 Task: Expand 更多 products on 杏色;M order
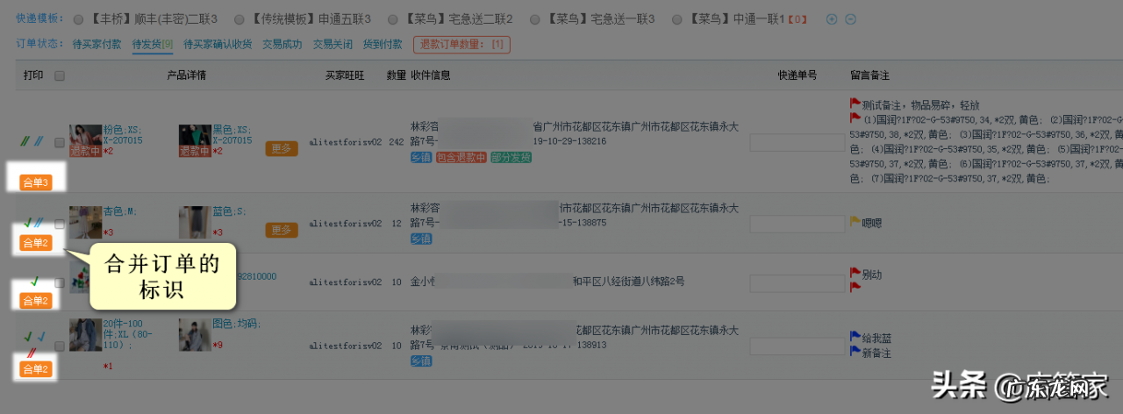click(x=282, y=231)
